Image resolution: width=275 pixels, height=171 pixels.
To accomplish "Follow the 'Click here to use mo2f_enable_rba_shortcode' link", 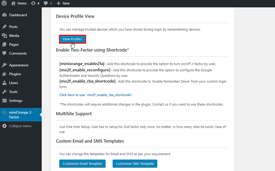I will point(96,95).
